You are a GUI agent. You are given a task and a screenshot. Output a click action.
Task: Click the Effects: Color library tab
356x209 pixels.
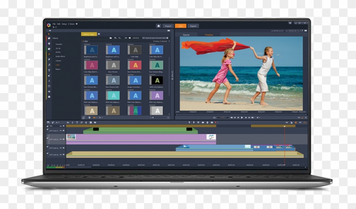point(89,34)
